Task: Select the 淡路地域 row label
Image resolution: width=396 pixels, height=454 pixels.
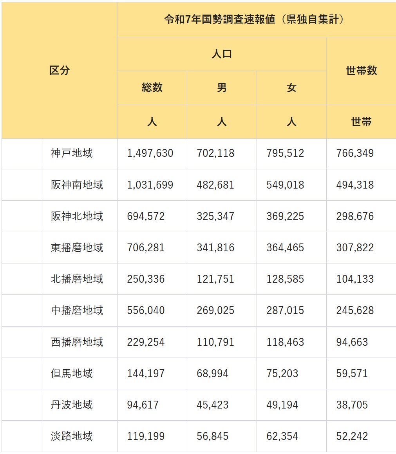Action: [x=72, y=436]
